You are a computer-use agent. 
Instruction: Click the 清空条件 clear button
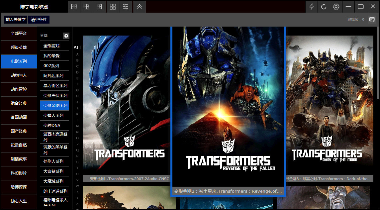pyautogui.click(x=39, y=20)
